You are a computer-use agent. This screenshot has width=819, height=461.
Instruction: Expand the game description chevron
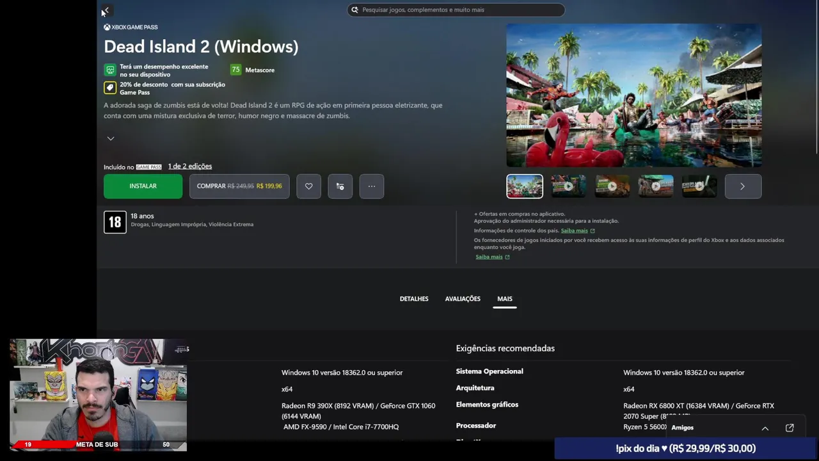point(111,138)
